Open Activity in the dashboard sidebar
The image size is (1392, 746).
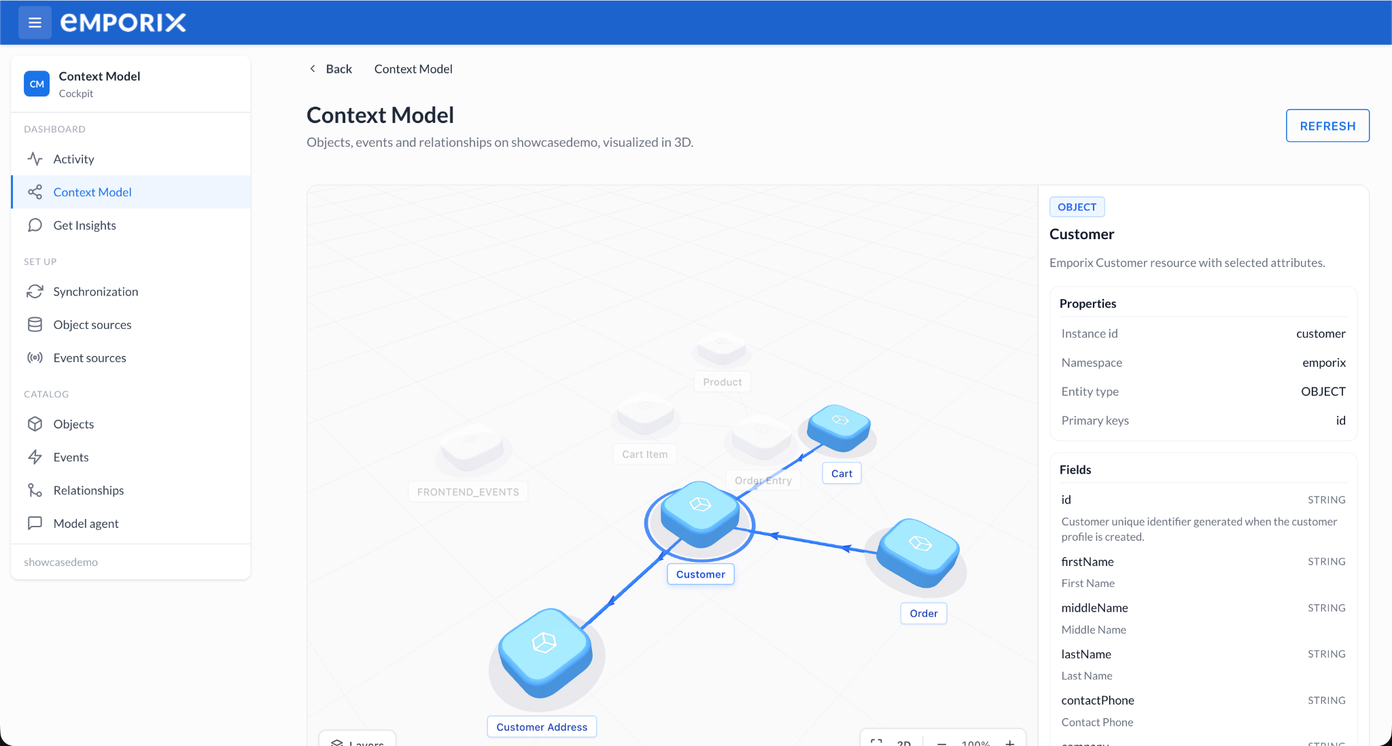pos(130,159)
